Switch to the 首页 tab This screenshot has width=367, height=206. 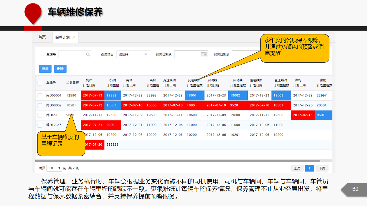(x=42, y=37)
